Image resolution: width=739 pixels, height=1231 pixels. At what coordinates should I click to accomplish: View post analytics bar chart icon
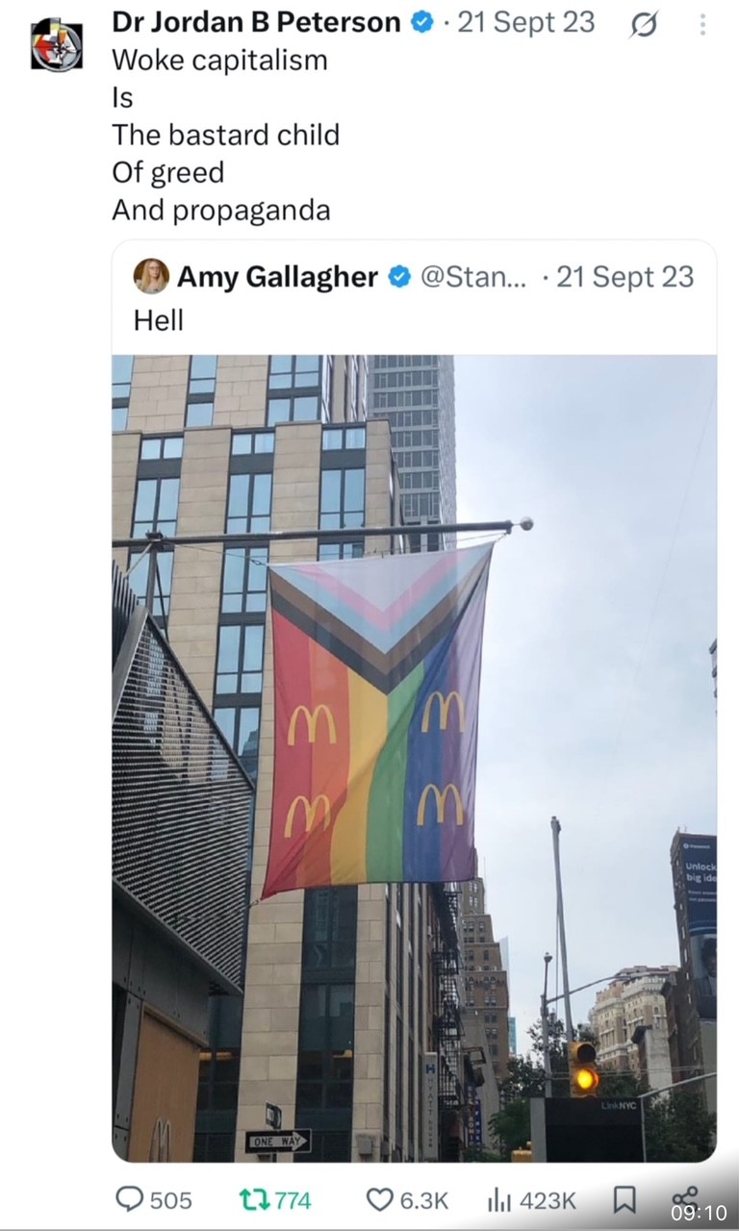[x=498, y=1199]
